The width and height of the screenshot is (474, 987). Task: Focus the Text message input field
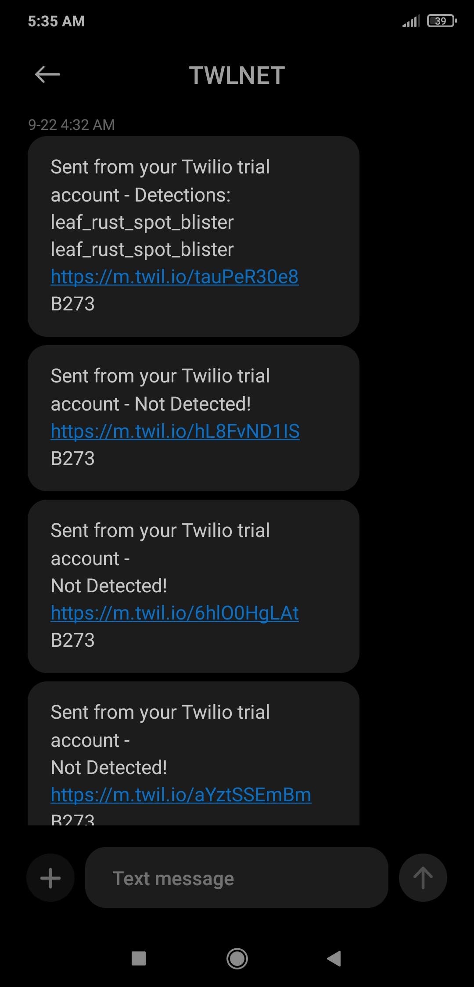coord(237,878)
